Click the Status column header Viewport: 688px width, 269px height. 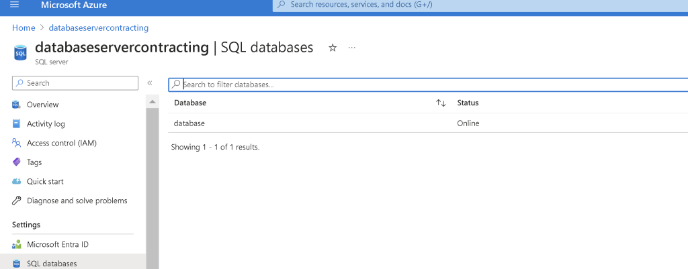(468, 103)
